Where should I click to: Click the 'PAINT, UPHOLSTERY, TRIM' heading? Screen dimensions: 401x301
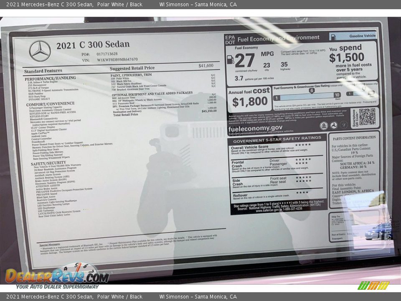pos(131,75)
